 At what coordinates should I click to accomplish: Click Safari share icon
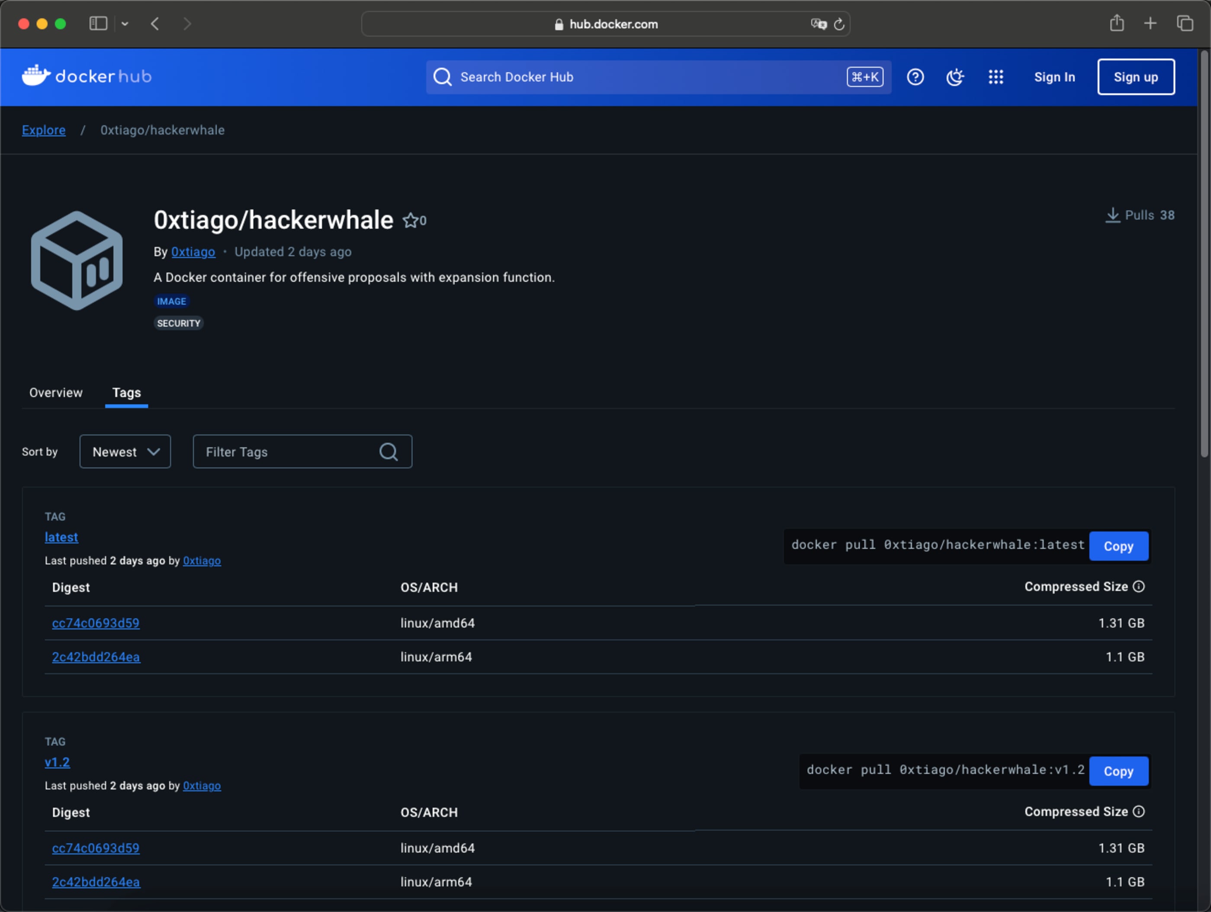pyautogui.click(x=1116, y=23)
